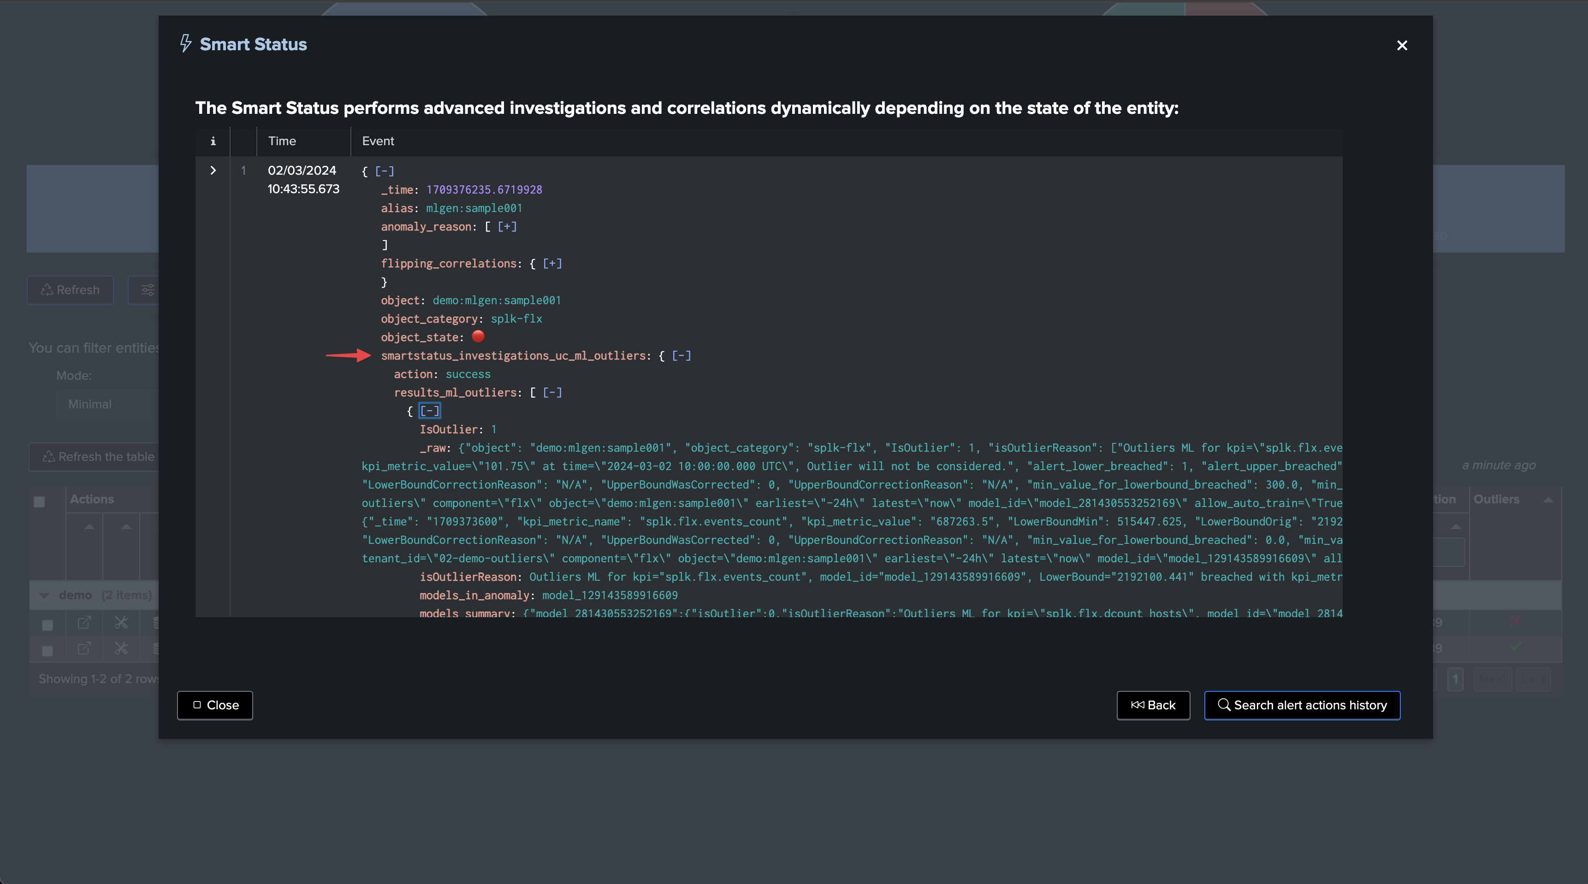
Task: Select the alias value mlgen:sample001
Action: [x=474, y=208]
